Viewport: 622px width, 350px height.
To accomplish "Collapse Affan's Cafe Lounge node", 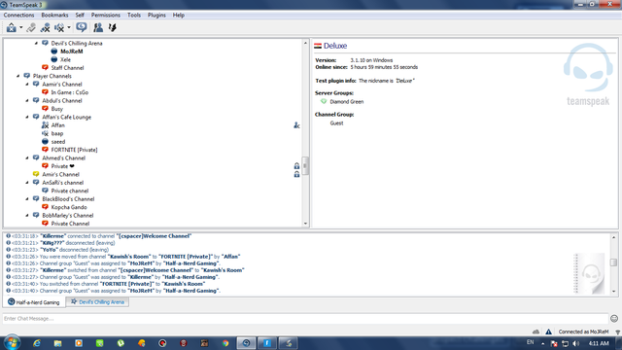I will [x=27, y=117].
